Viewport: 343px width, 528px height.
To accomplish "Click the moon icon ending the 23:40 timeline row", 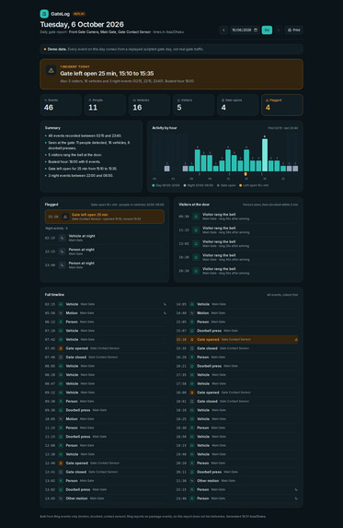I will pyautogui.click(x=296, y=499).
